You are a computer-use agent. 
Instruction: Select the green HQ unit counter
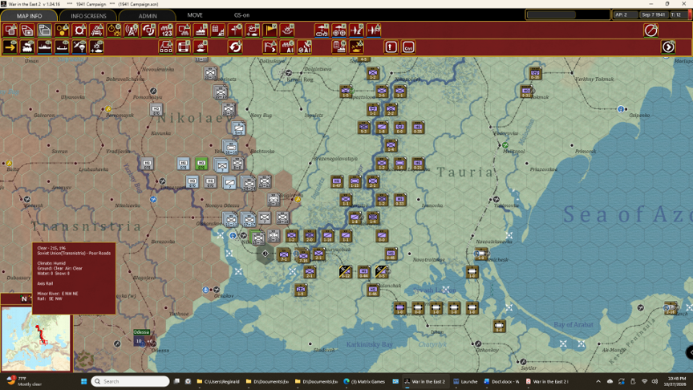[201, 163]
